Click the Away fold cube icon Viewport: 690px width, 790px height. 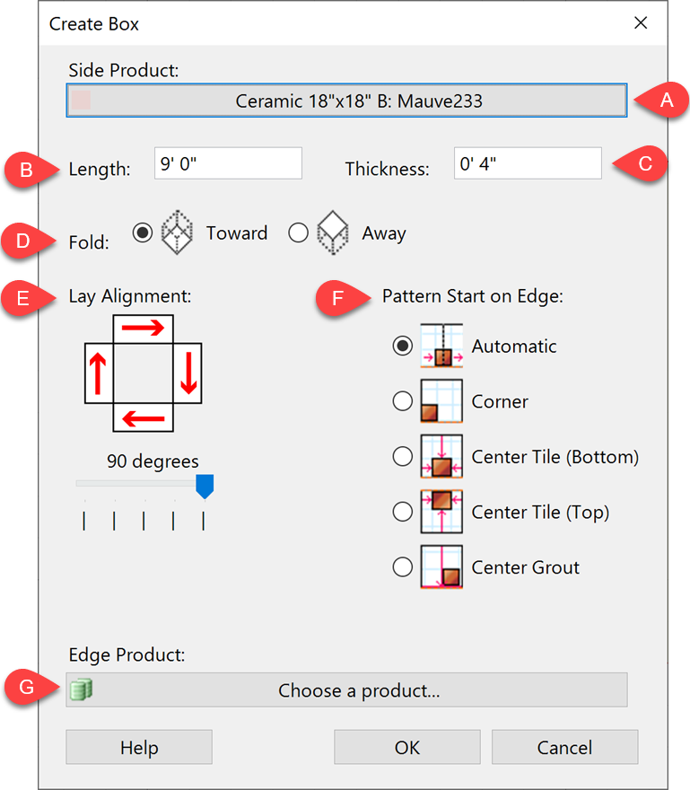[332, 233]
